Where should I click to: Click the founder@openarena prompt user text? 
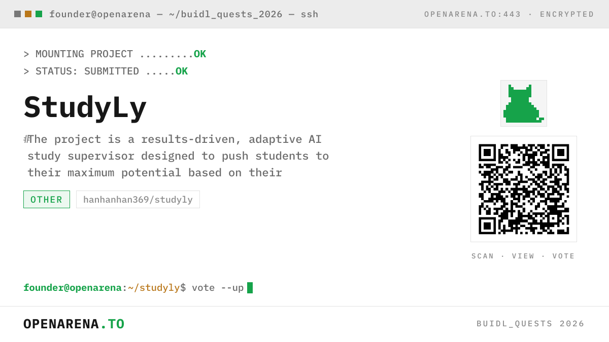pos(73,288)
